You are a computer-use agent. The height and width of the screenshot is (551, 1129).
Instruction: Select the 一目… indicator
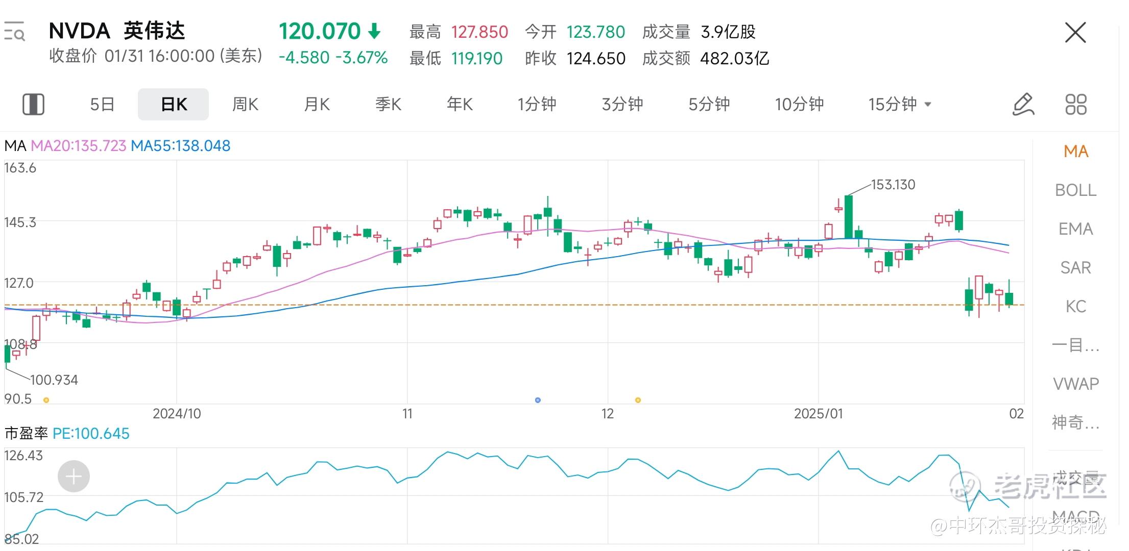pos(1076,345)
